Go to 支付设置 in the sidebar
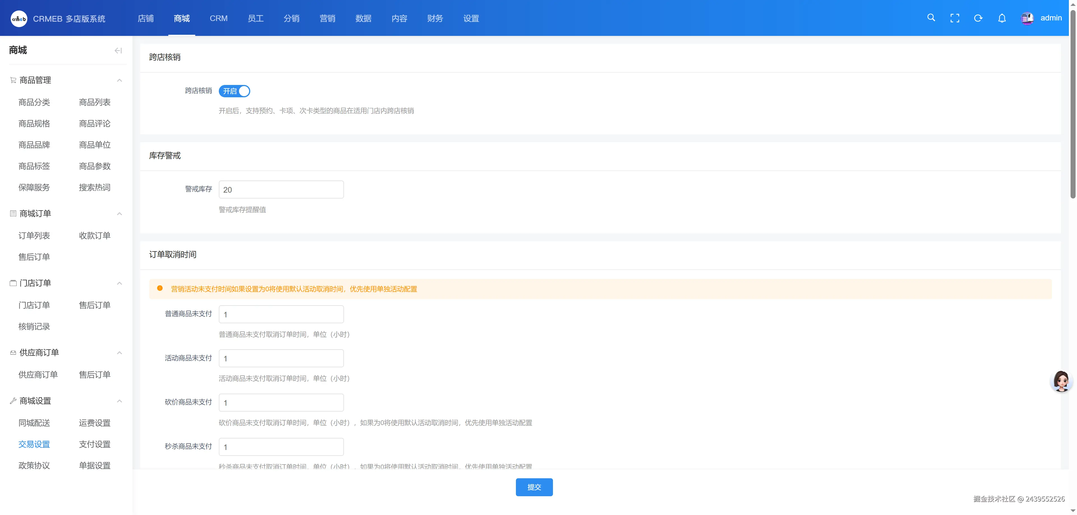1077x515 pixels. point(95,444)
